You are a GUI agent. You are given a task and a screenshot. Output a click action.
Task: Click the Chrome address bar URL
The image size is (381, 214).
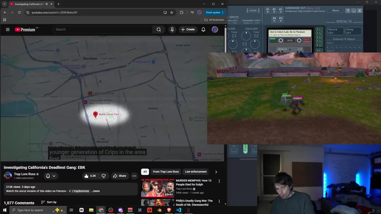pos(54,12)
